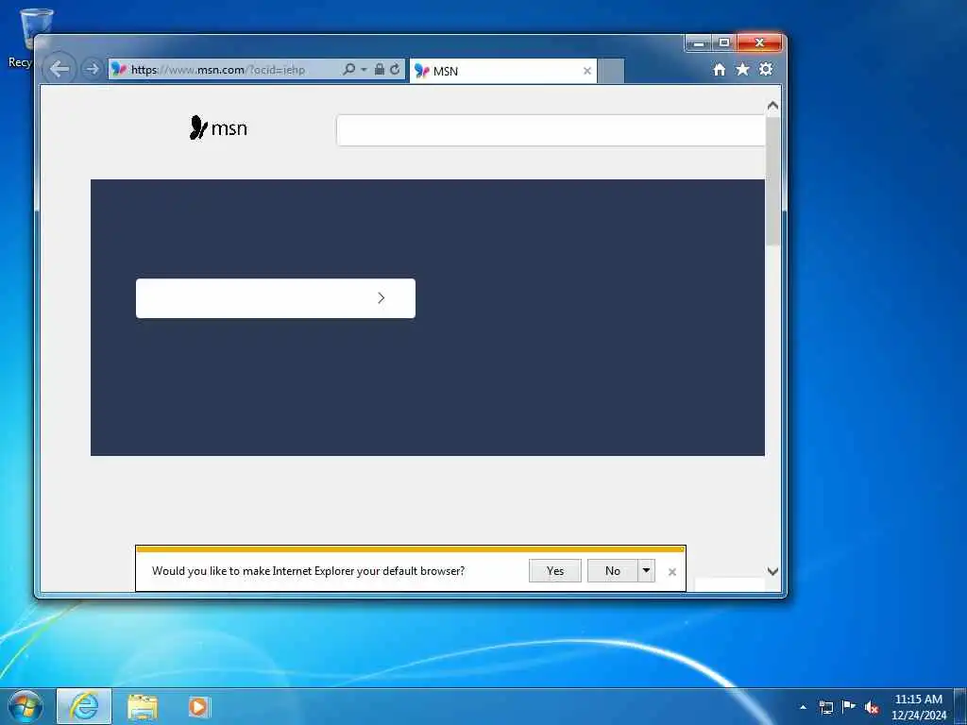Open the Windows Start menu
Viewport: 967px width, 725px height.
tap(25, 706)
